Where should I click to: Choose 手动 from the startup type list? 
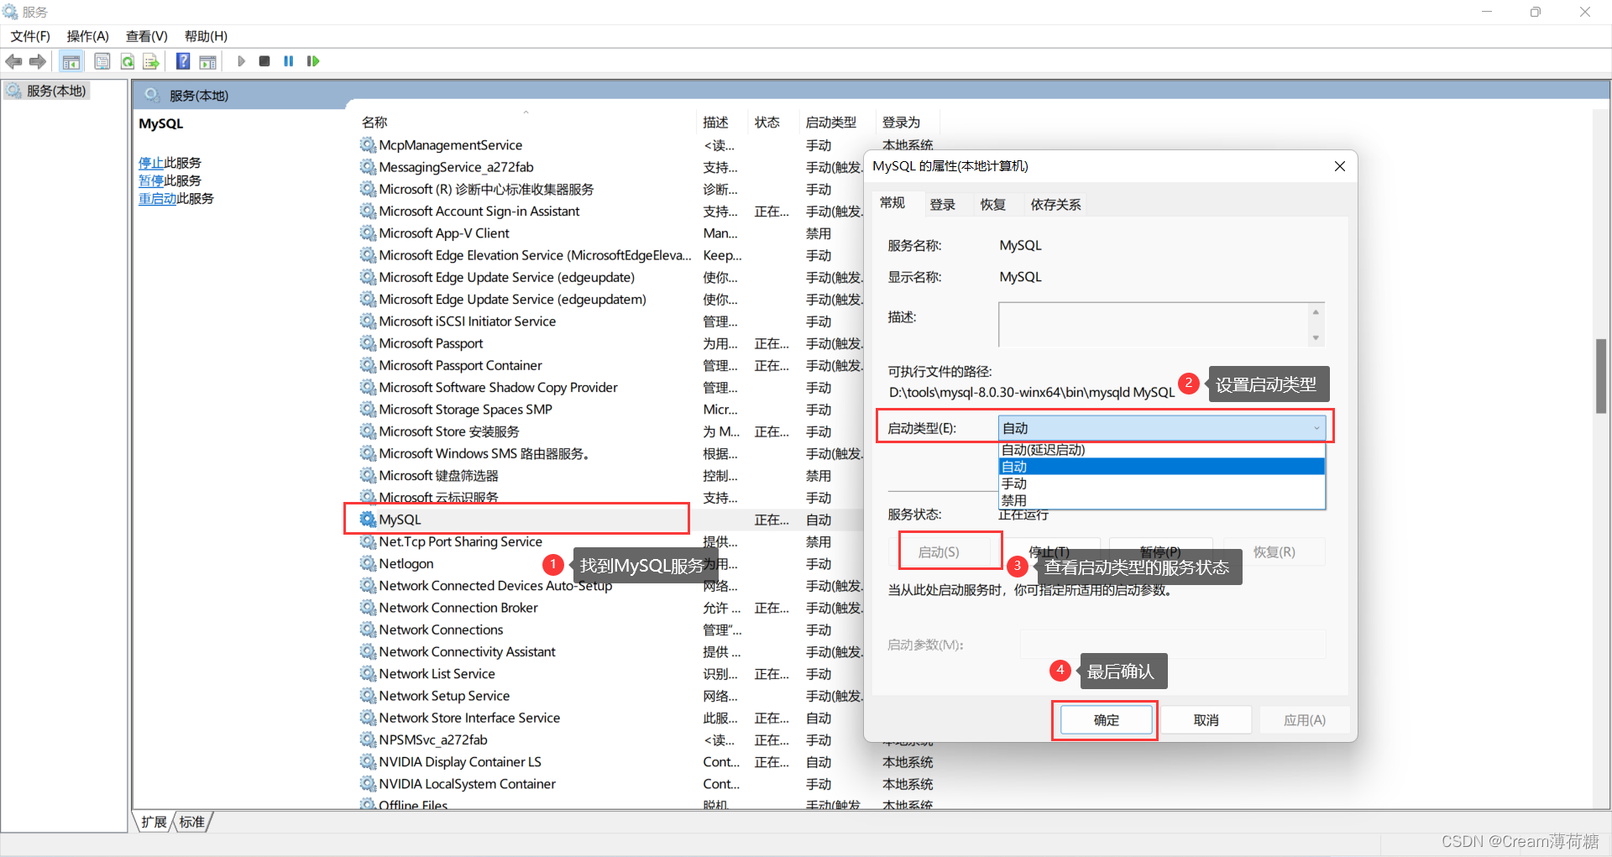[x=1162, y=483]
